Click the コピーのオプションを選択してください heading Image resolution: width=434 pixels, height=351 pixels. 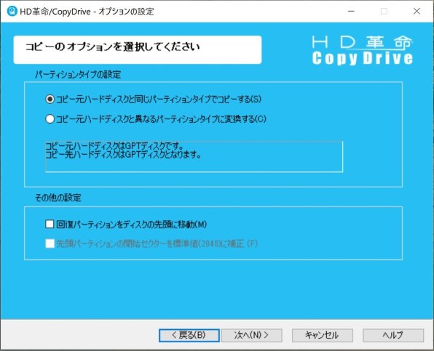pyautogui.click(x=112, y=47)
